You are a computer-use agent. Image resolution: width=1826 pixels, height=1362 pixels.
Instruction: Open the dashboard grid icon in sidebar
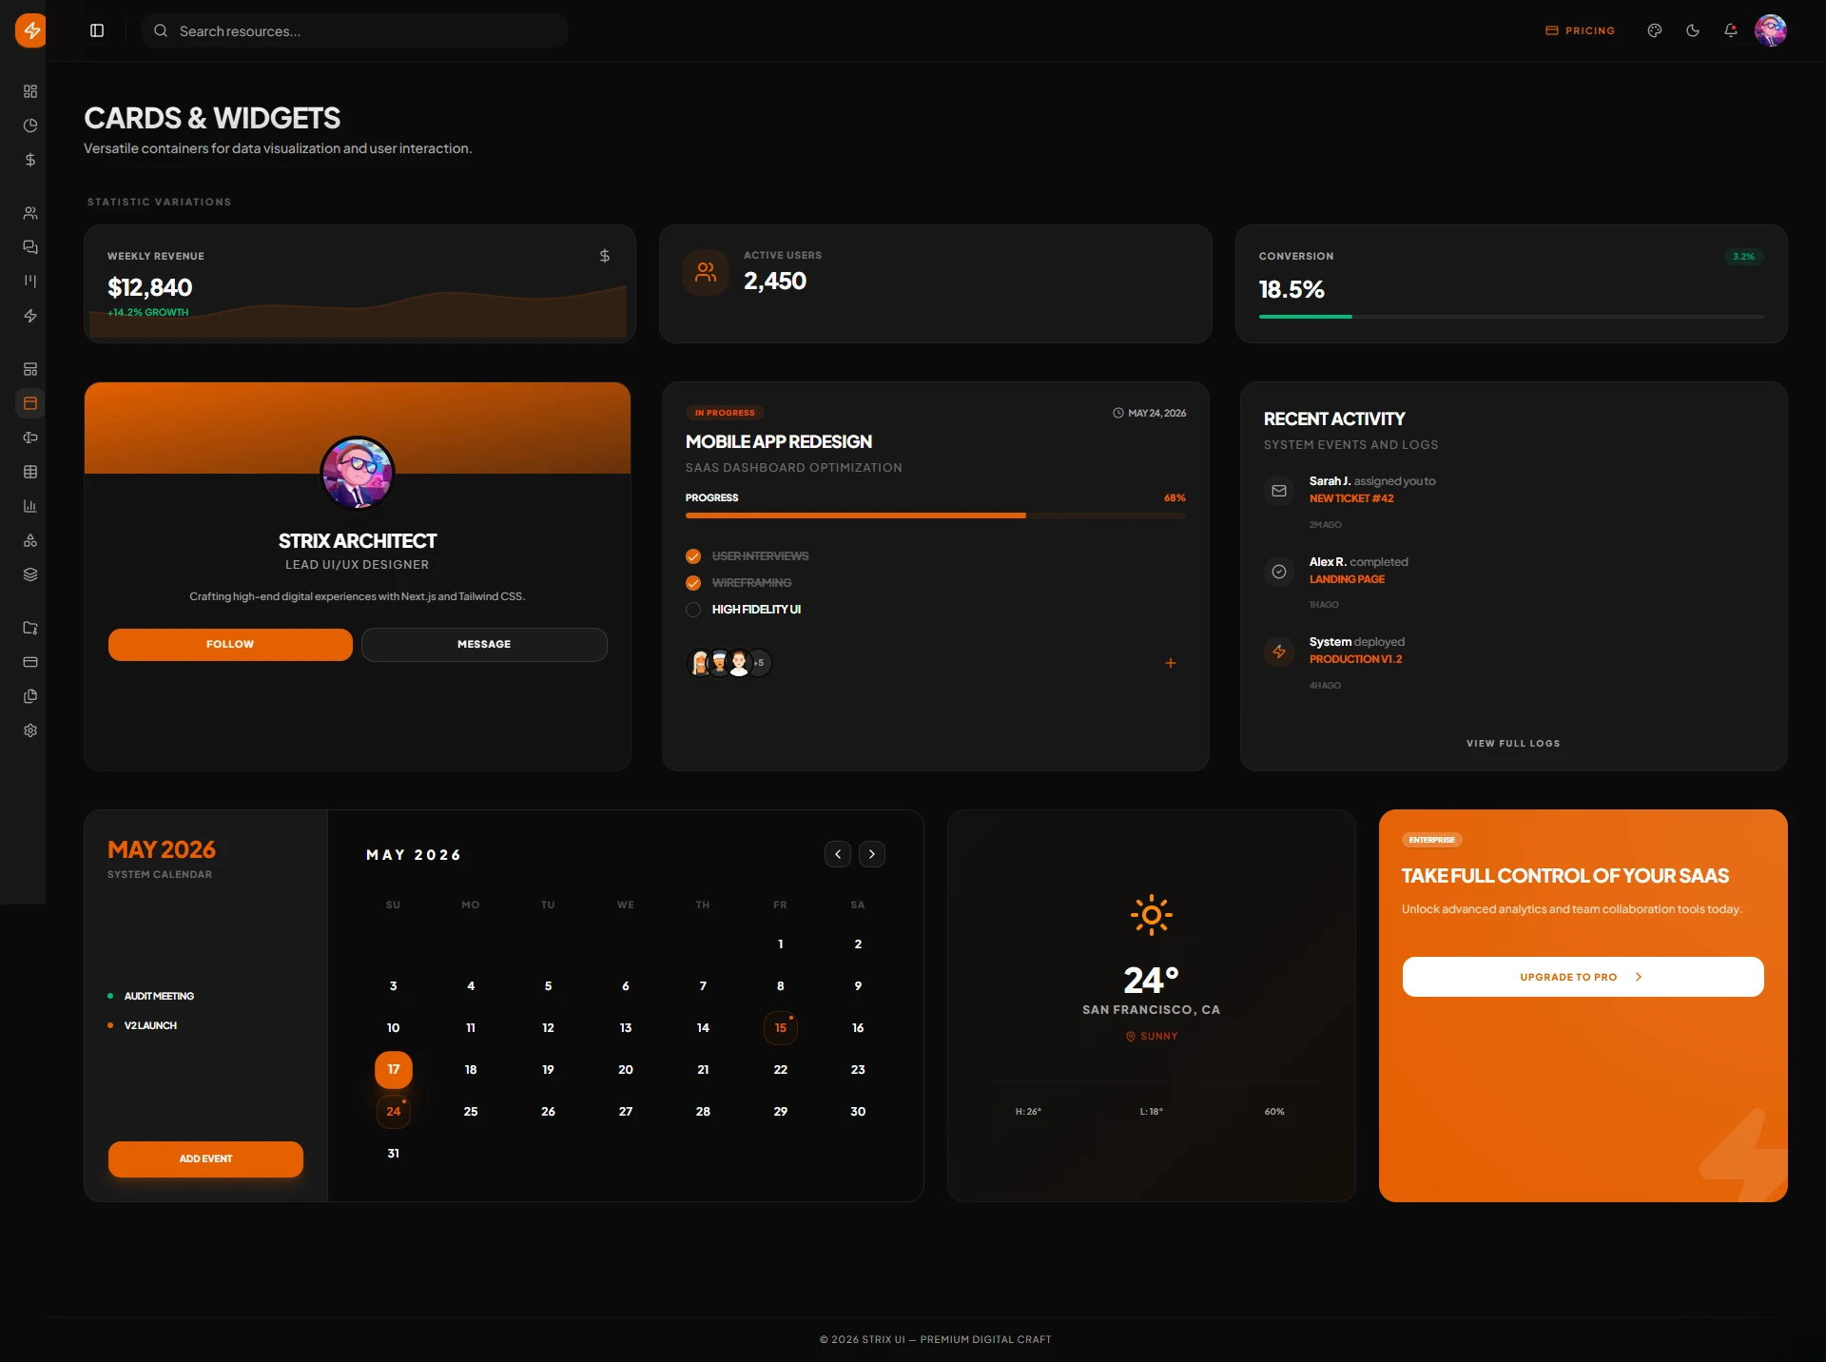point(30,91)
